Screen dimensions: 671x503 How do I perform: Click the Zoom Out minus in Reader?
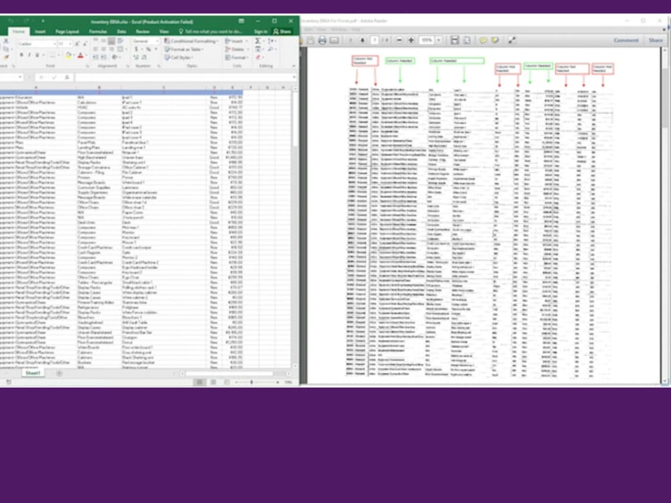(399, 40)
